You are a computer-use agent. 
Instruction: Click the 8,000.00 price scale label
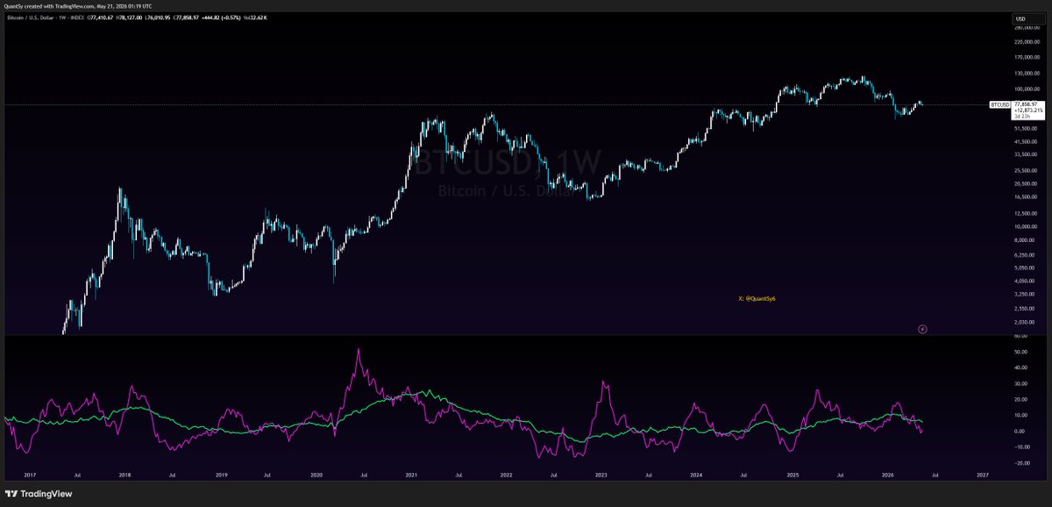(1024, 240)
